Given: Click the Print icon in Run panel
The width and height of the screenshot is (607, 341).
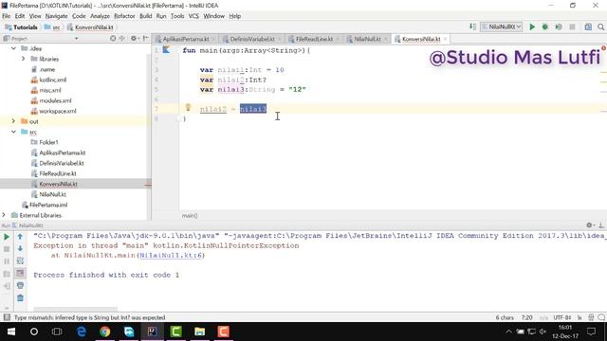Looking at the screenshot, I should point(20,285).
